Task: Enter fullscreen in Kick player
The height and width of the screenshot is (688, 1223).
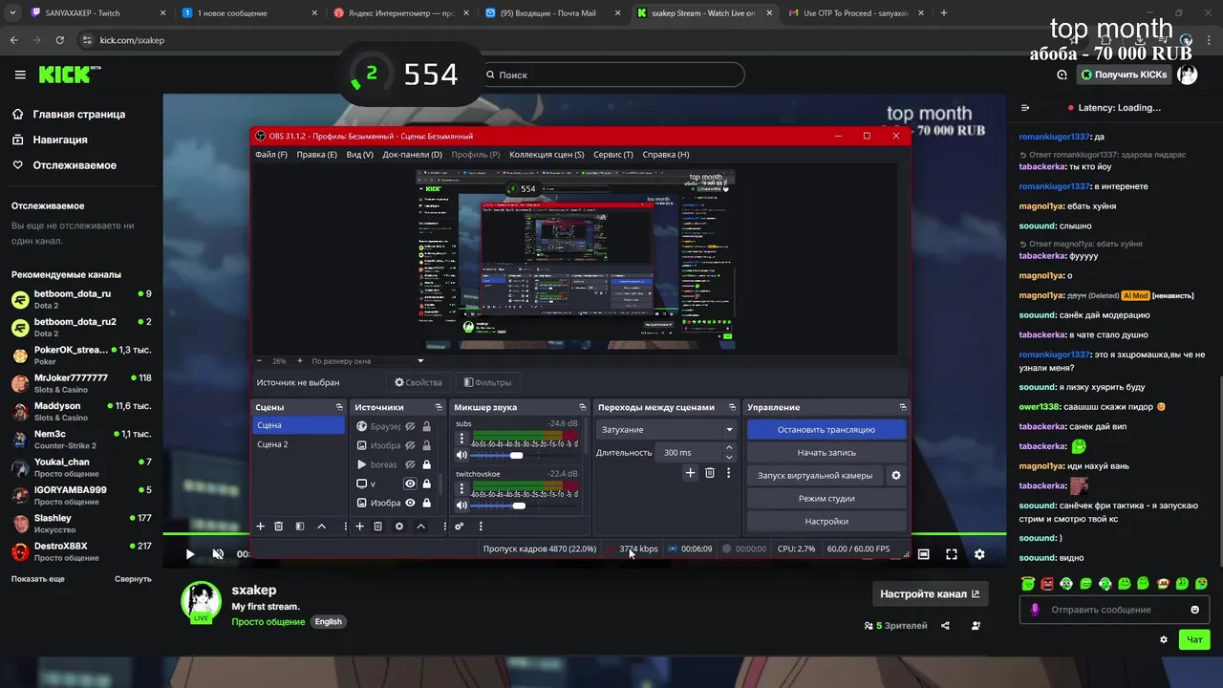Action: [952, 554]
